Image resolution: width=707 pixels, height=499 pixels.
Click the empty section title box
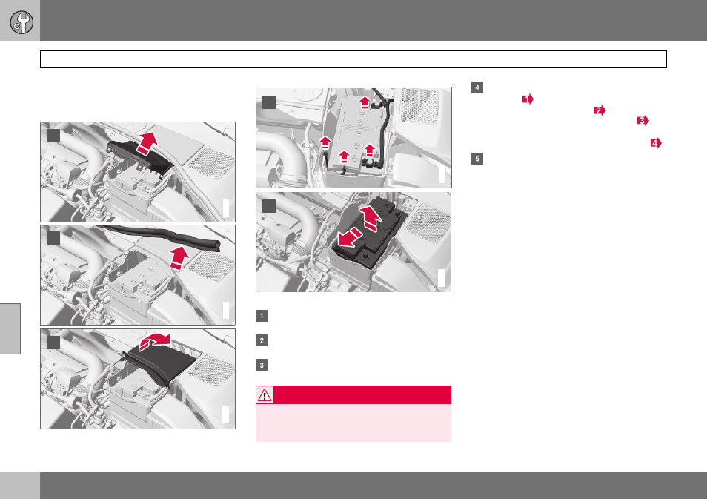click(x=353, y=59)
